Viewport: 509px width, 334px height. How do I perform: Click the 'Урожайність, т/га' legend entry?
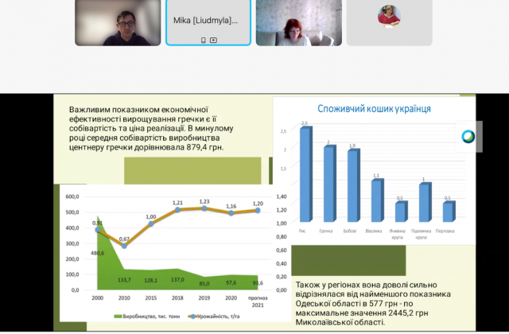pos(214,317)
